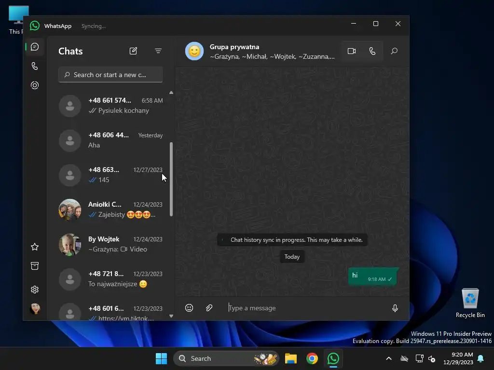Click the chat list scroll down arrow
Image resolution: width=494 pixels, height=370 pixels.
pyautogui.click(x=171, y=316)
